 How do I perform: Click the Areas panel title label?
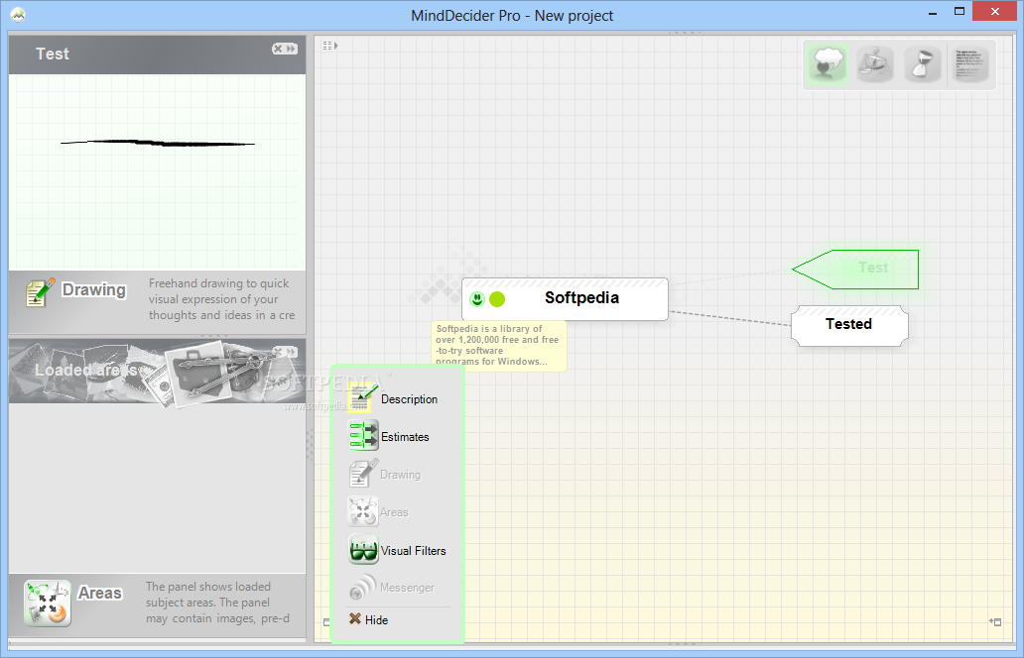click(100, 593)
